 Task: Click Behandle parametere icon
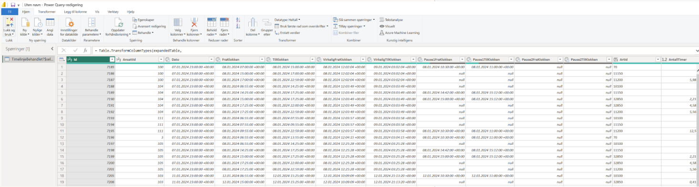click(x=92, y=22)
